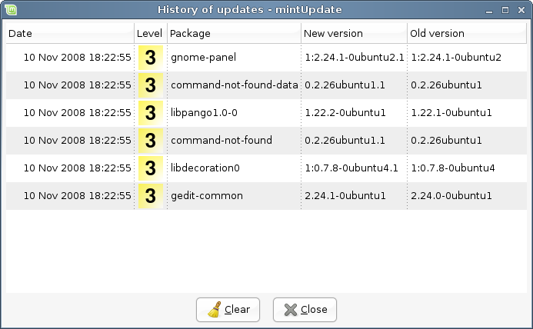The height and width of the screenshot is (329, 533).
Task: Click the level 3 icon for gnome-panel
Action: pos(151,58)
